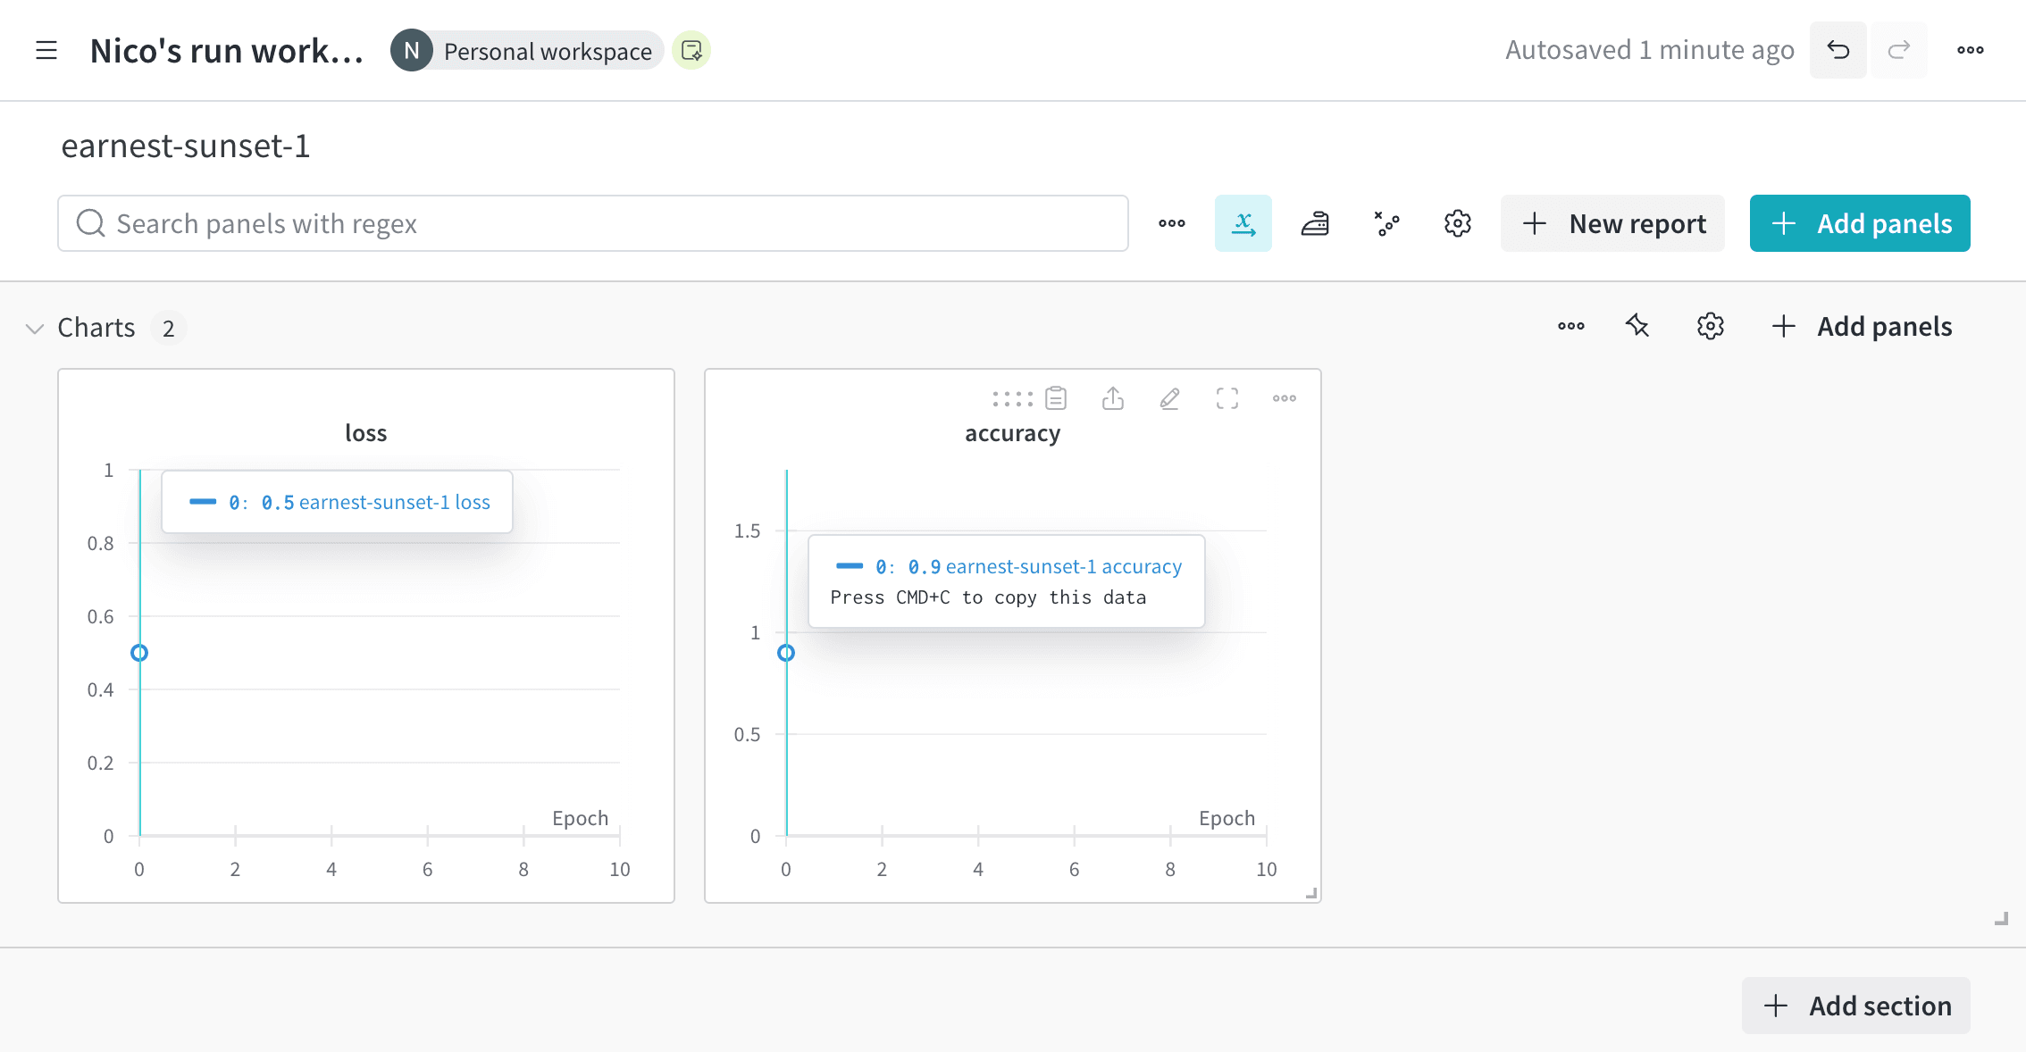Click the loss chart title
Screen dimensions: 2026x1052
click(366, 433)
